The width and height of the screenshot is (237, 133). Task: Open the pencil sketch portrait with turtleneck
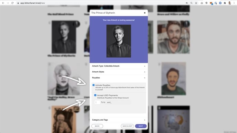coord(64,79)
